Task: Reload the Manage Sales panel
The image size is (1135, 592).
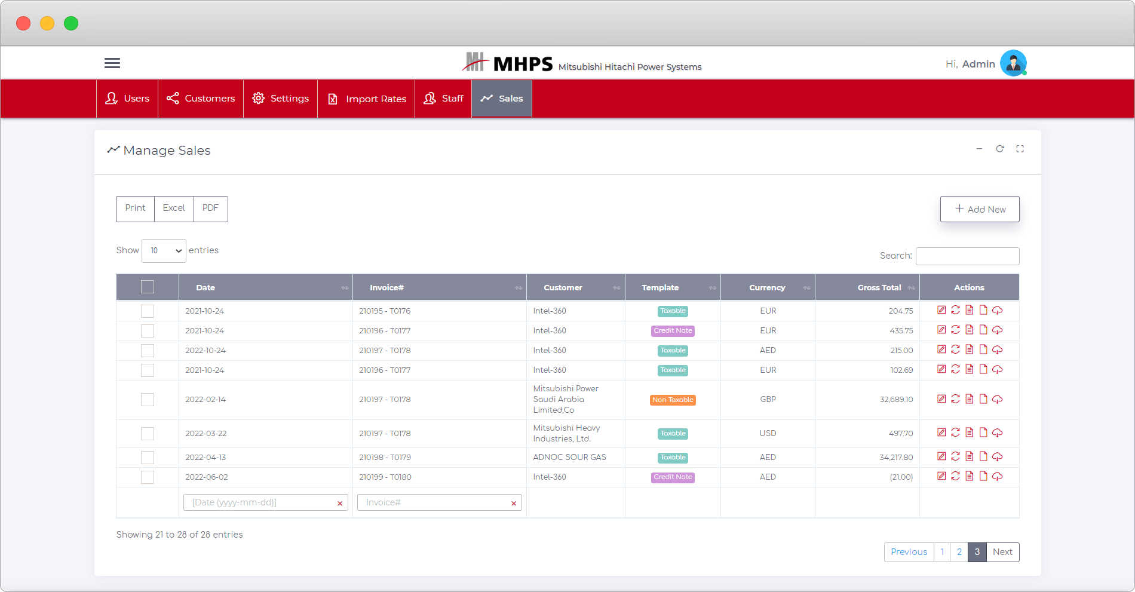Action: click(x=1000, y=149)
